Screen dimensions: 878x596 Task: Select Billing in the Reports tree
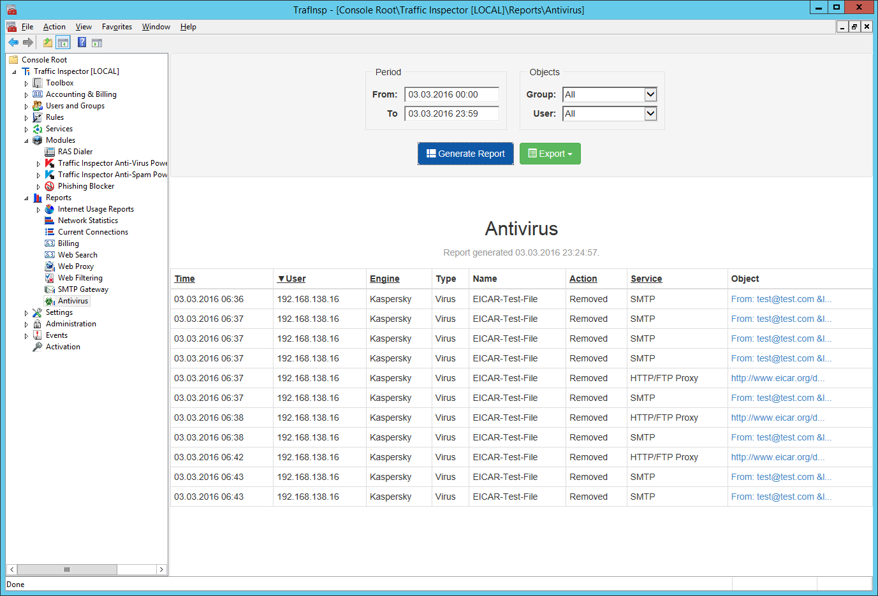[68, 243]
